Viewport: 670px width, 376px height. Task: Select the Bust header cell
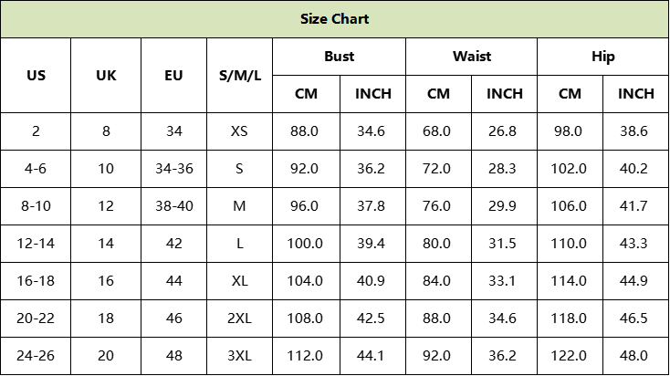[340, 57]
